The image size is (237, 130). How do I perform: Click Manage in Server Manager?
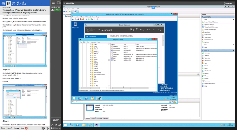click(142, 30)
